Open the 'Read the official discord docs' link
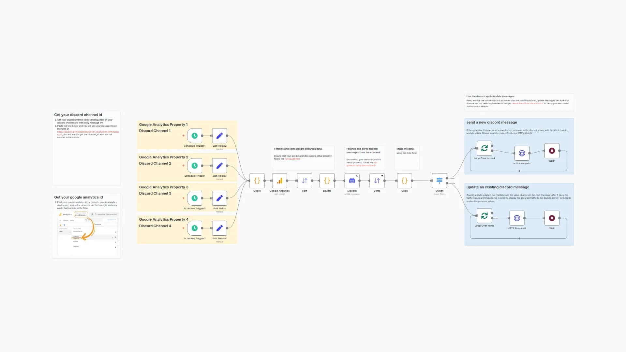This screenshot has height=352, width=626. click(527, 103)
